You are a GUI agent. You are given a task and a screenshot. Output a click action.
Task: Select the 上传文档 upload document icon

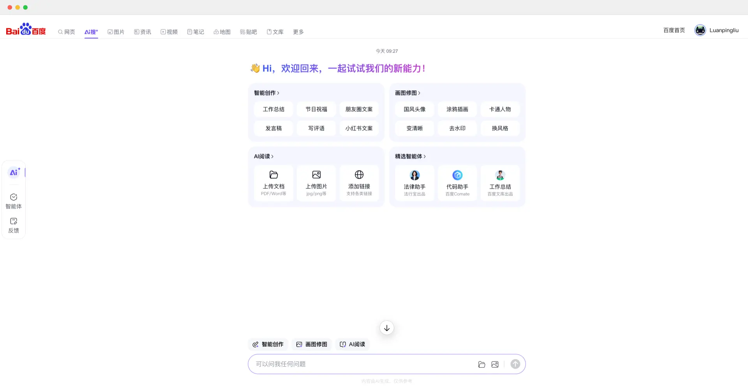[273, 175]
